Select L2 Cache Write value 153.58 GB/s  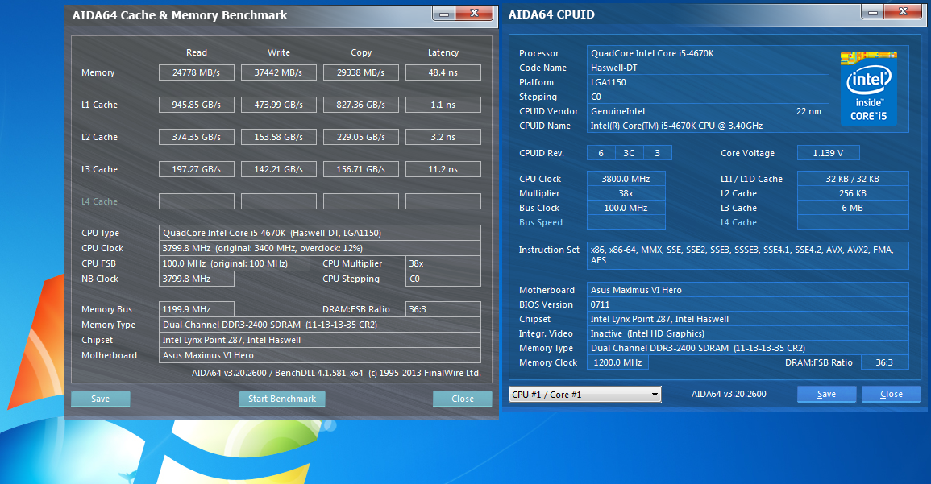tap(278, 137)
